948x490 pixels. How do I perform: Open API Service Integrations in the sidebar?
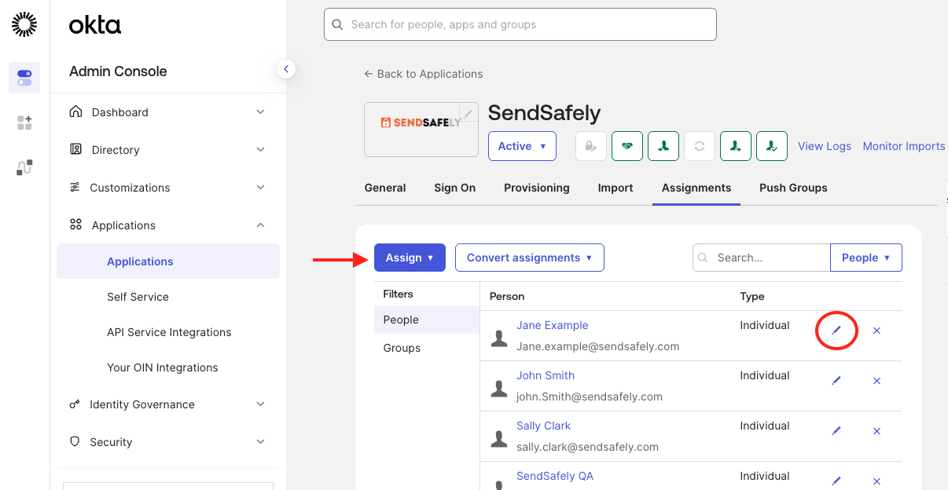coord(168,332)
